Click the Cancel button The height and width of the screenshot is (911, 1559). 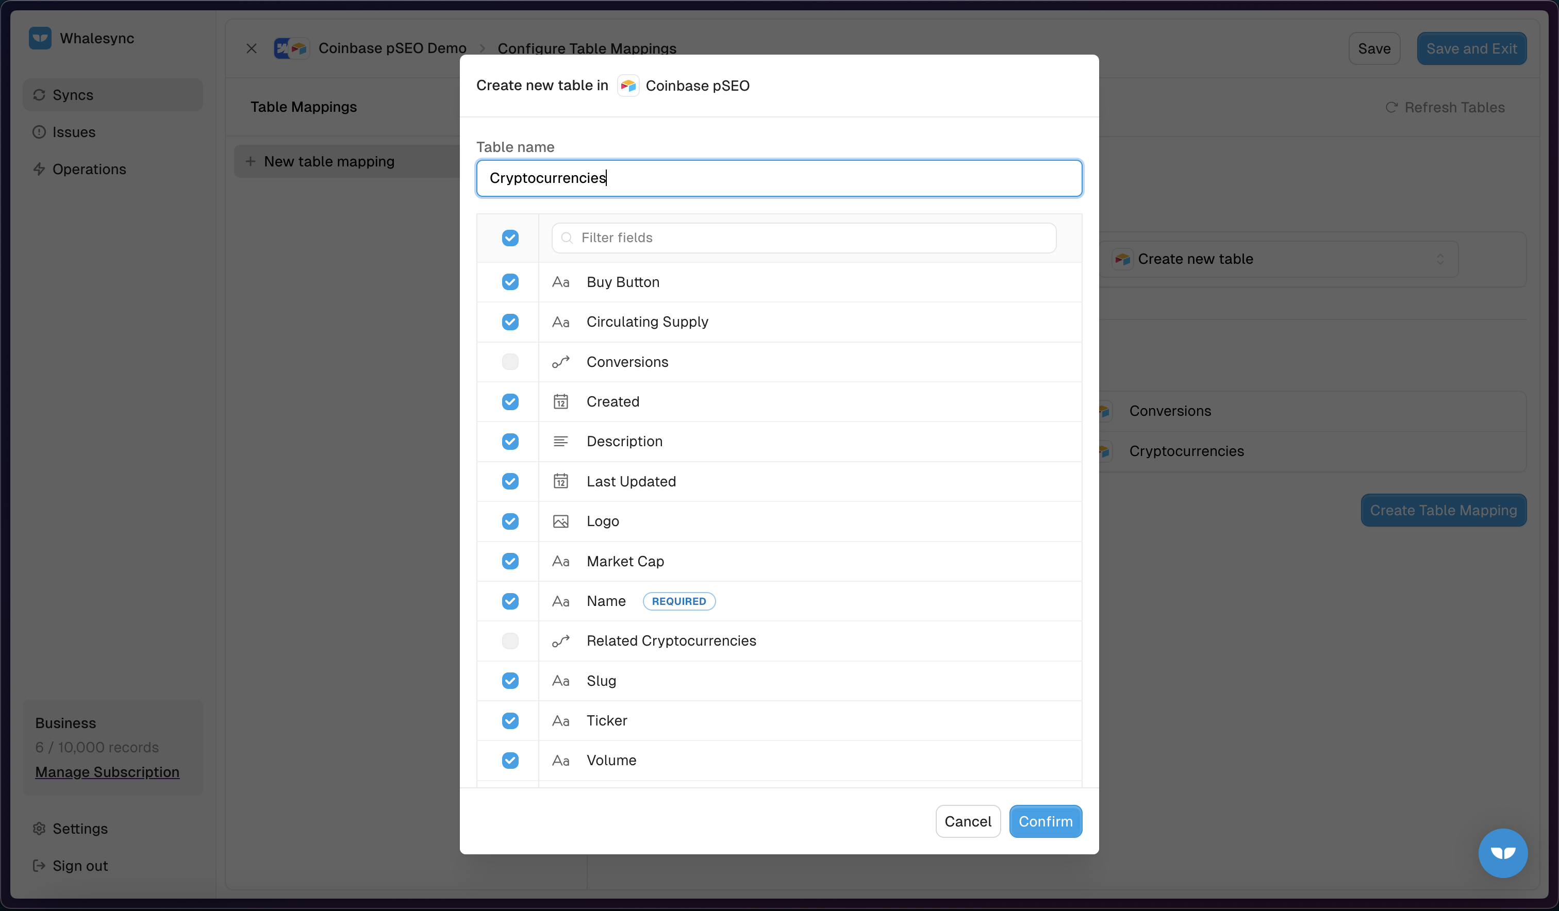(x=967, y=821)
